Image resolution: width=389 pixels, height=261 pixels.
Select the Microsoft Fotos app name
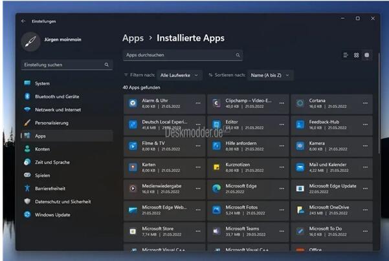241,207
